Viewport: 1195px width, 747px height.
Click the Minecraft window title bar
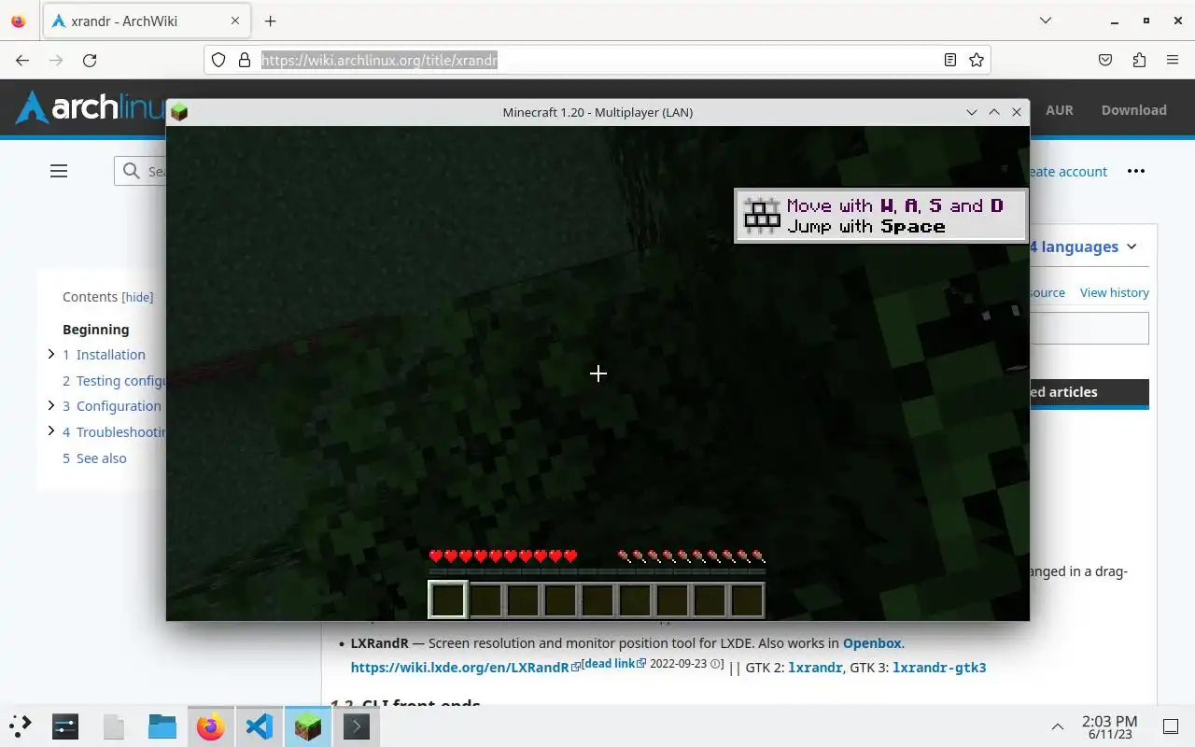tap(597, 112)
